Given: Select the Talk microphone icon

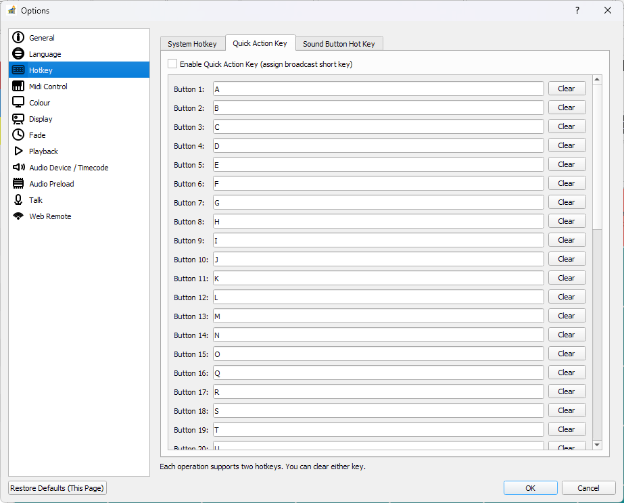Looking at the screenshot, I should click(19, 199).
